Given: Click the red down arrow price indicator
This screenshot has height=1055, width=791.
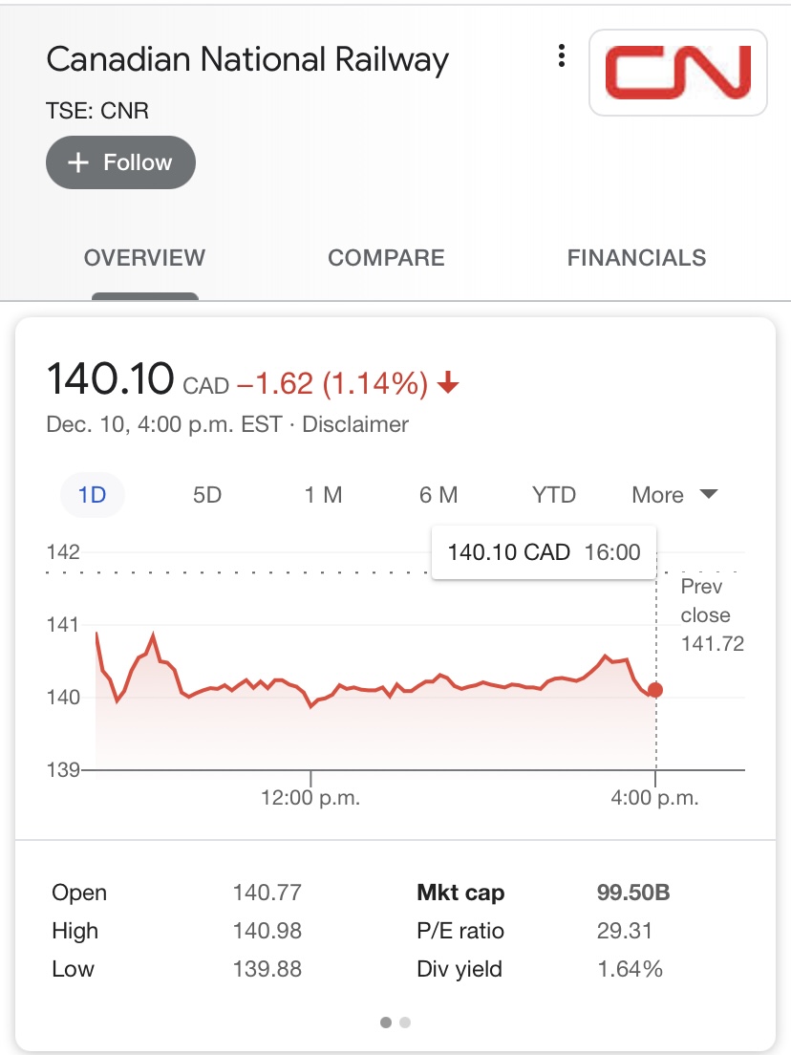Looking at the screenshot, I should pos(448,384).
